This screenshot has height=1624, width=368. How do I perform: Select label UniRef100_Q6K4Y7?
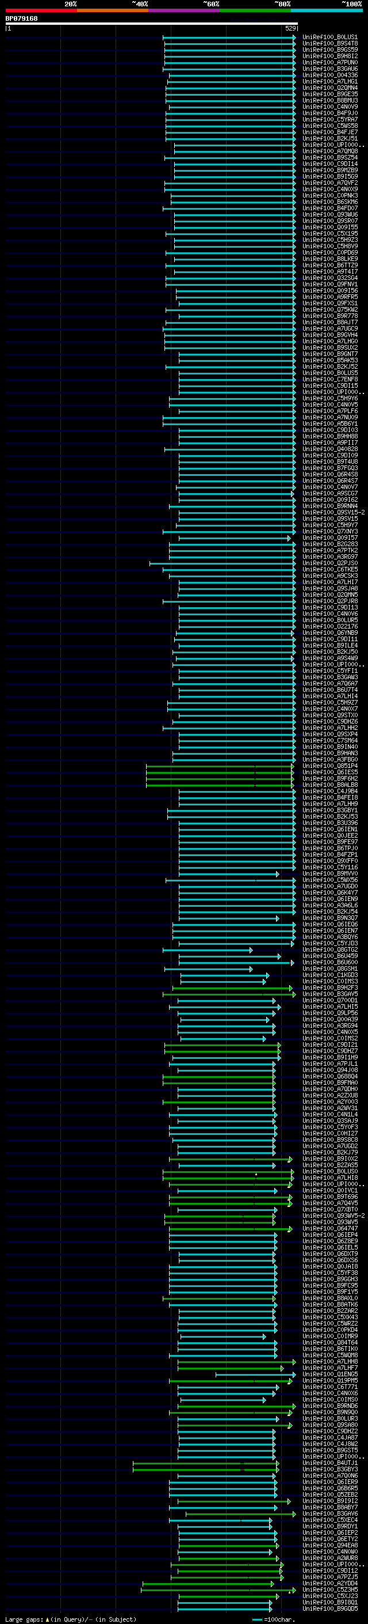click(329, 893)
